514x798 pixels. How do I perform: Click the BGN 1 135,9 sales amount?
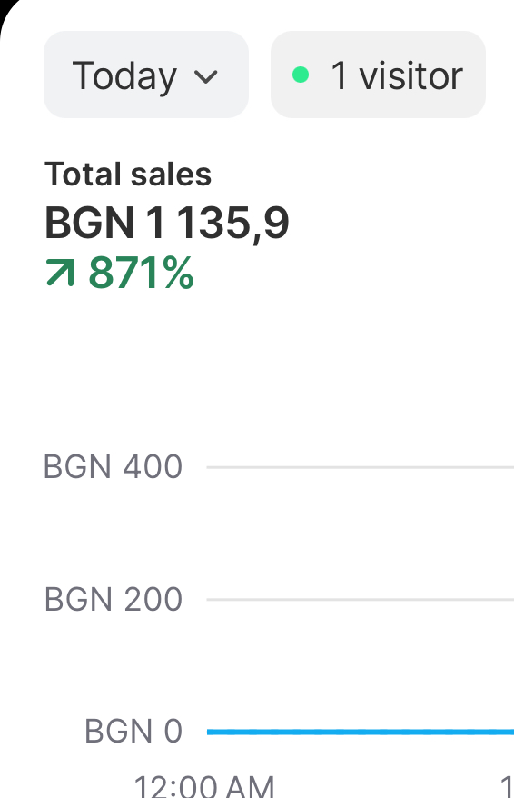(x=167, y=223)
